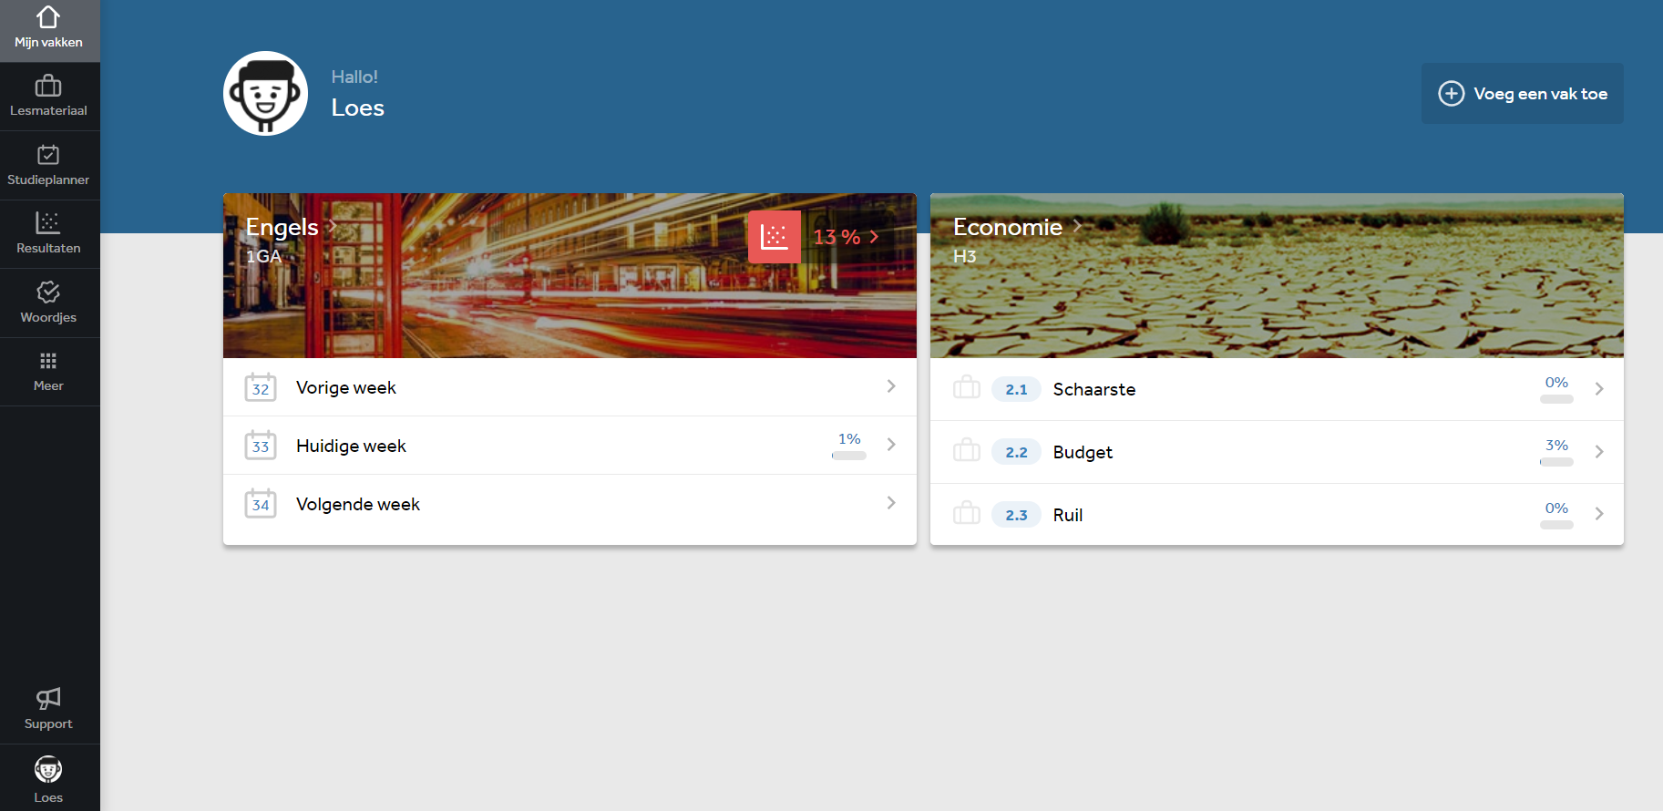Click the 2.1 chapter number badge
Image resolution: width=1663 pixels, height=811 pixels.
(x=1016, y=389)
